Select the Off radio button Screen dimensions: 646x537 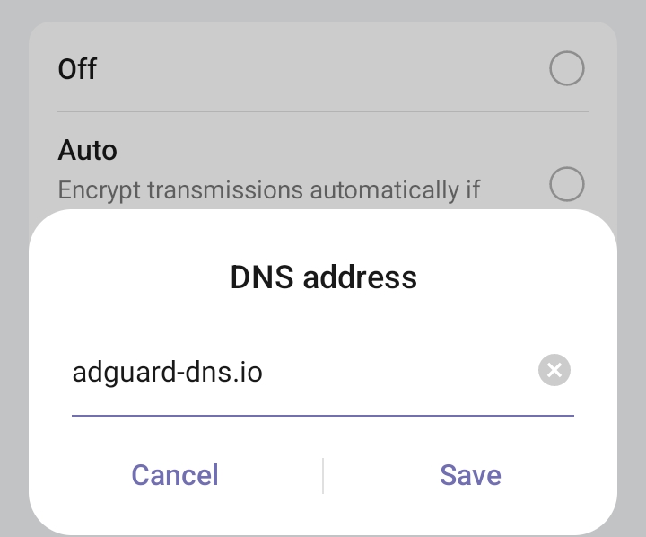point(567,68)
